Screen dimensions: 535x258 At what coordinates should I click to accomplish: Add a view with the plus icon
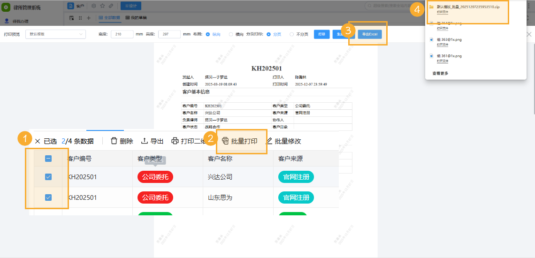pyautogui.click(x=89, y=18)
